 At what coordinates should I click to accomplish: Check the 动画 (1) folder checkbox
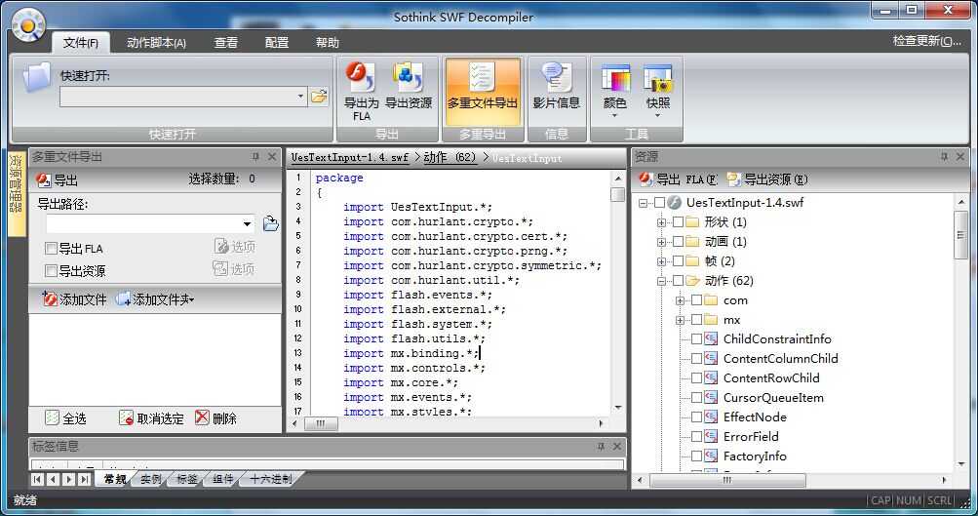pos(678,241)
